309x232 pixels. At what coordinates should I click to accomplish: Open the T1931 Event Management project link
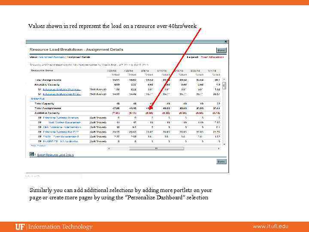[61, 137]
